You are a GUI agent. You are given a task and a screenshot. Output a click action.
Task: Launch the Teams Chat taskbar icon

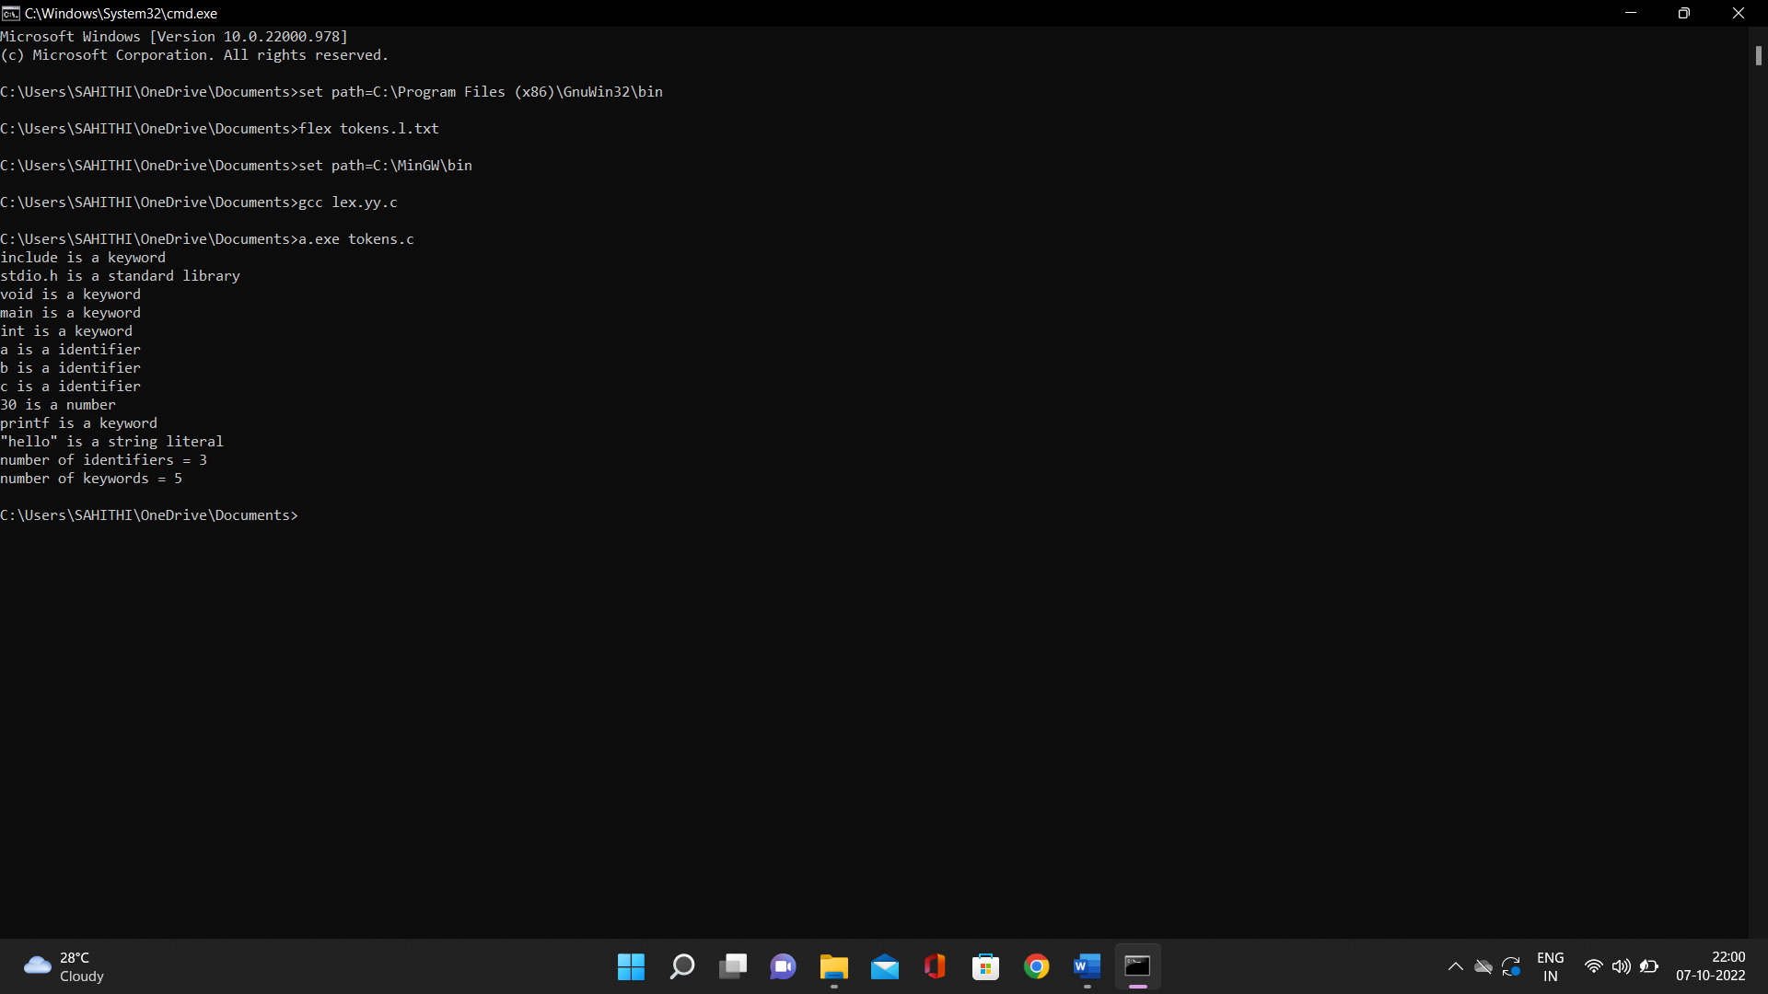point(784,966)
